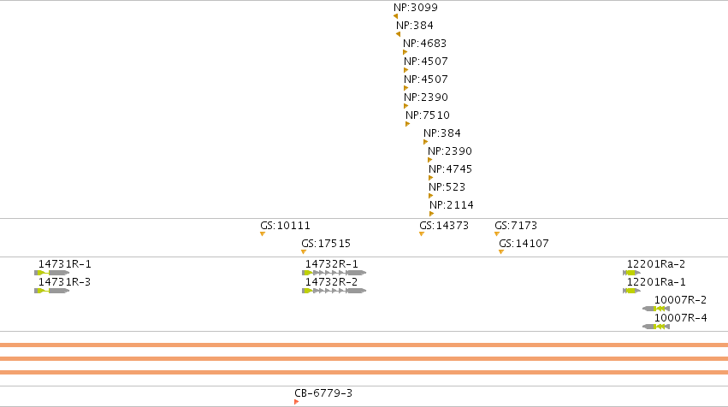Select the 14732R-1 transcript arrow glyph

pyautogui.click(x=334, y=273)
